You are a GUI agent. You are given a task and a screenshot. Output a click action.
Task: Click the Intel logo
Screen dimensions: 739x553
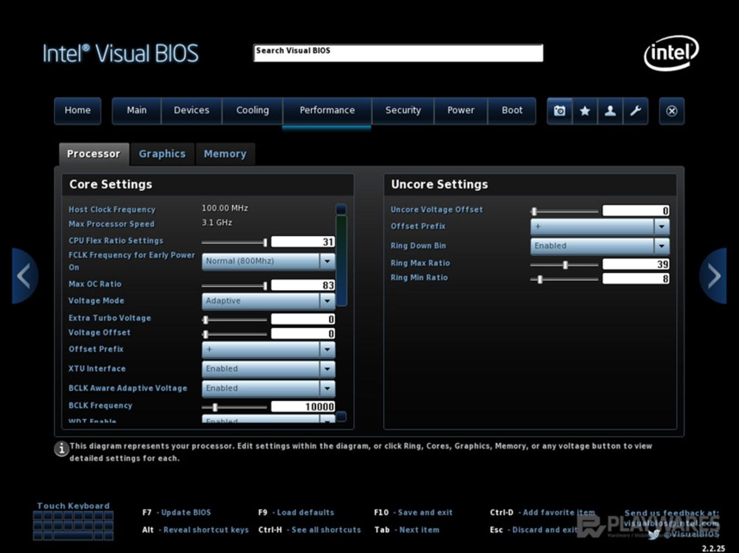point(672,53)
